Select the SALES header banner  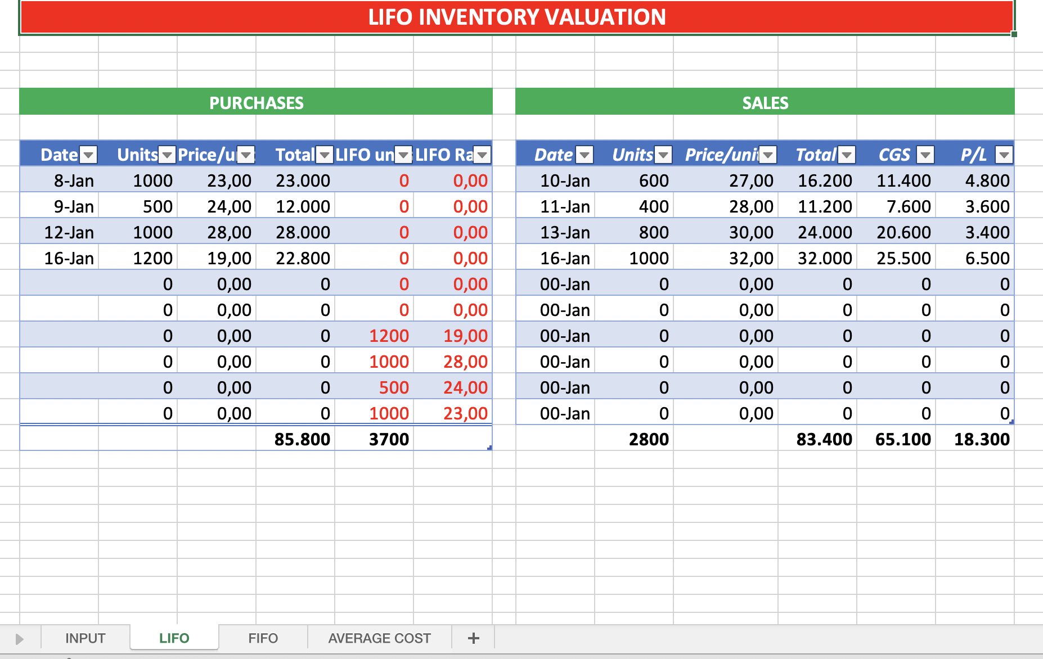[x=765, y=102]
